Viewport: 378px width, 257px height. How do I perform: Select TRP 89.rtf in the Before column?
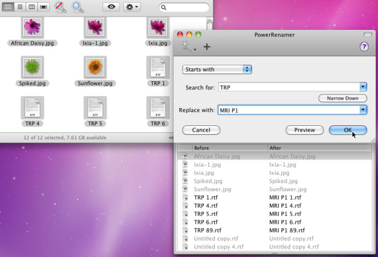[207, 230]
